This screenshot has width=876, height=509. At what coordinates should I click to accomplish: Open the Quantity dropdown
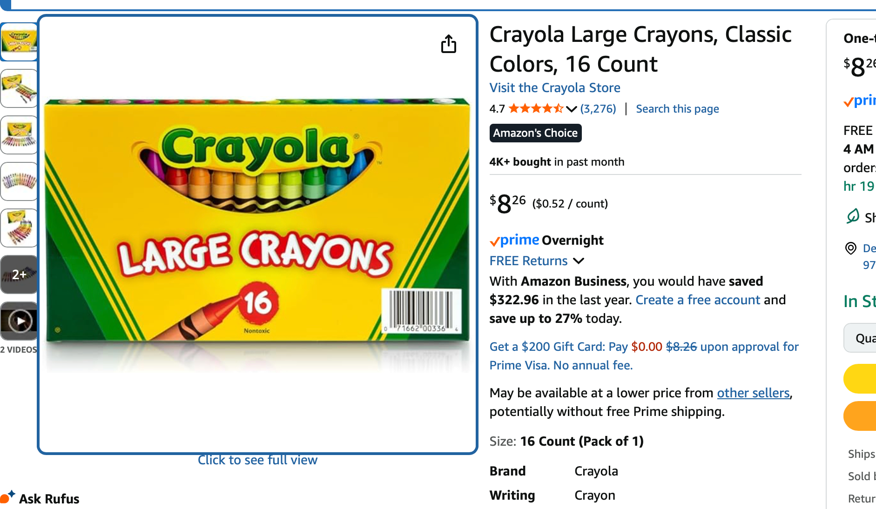click(861, 338)
